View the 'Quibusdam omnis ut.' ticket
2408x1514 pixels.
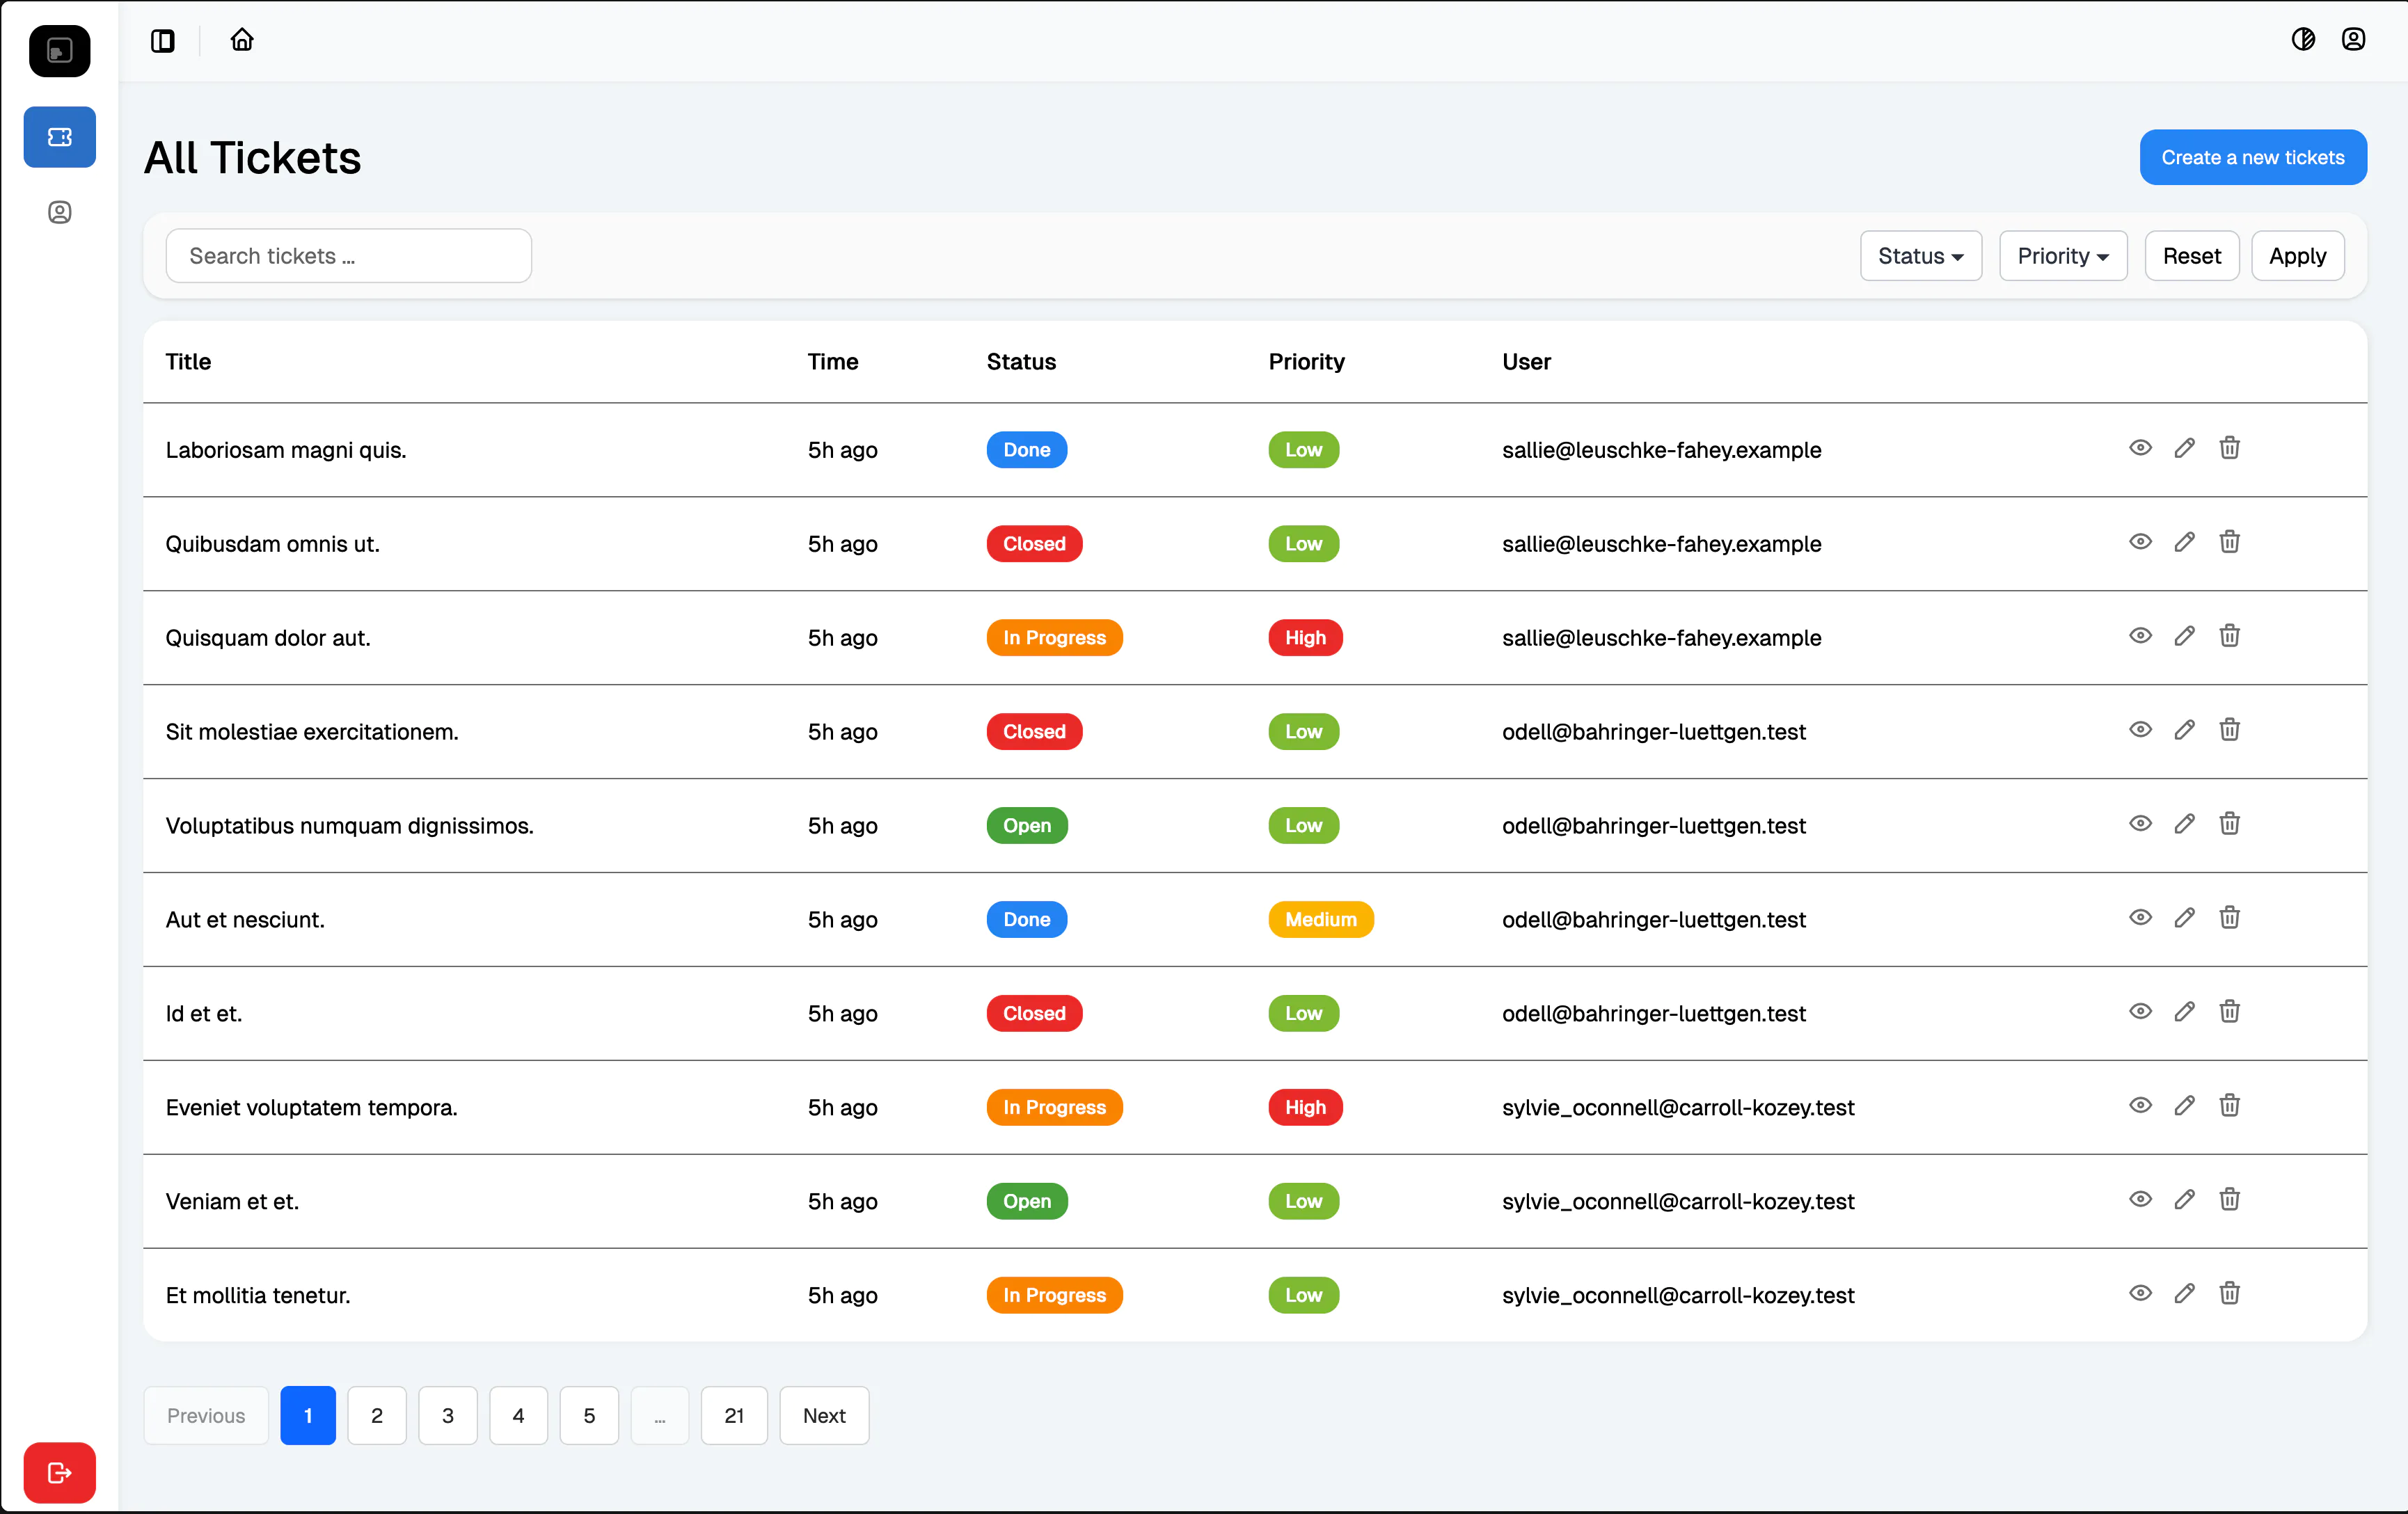click(x=2140, y=542)
